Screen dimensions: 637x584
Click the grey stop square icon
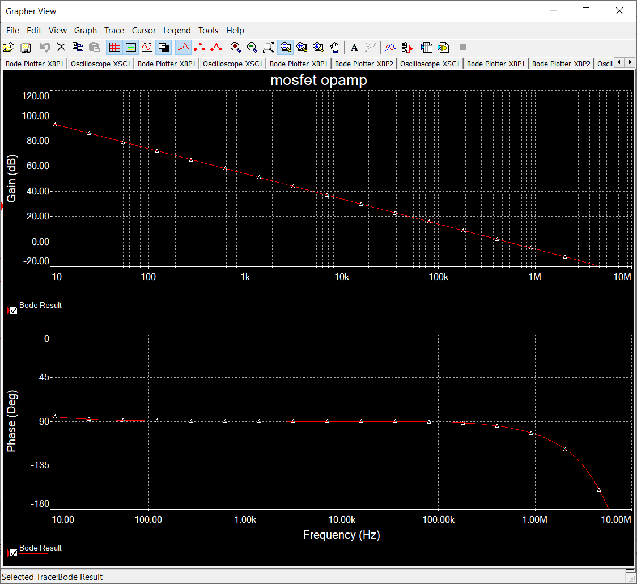462,48
